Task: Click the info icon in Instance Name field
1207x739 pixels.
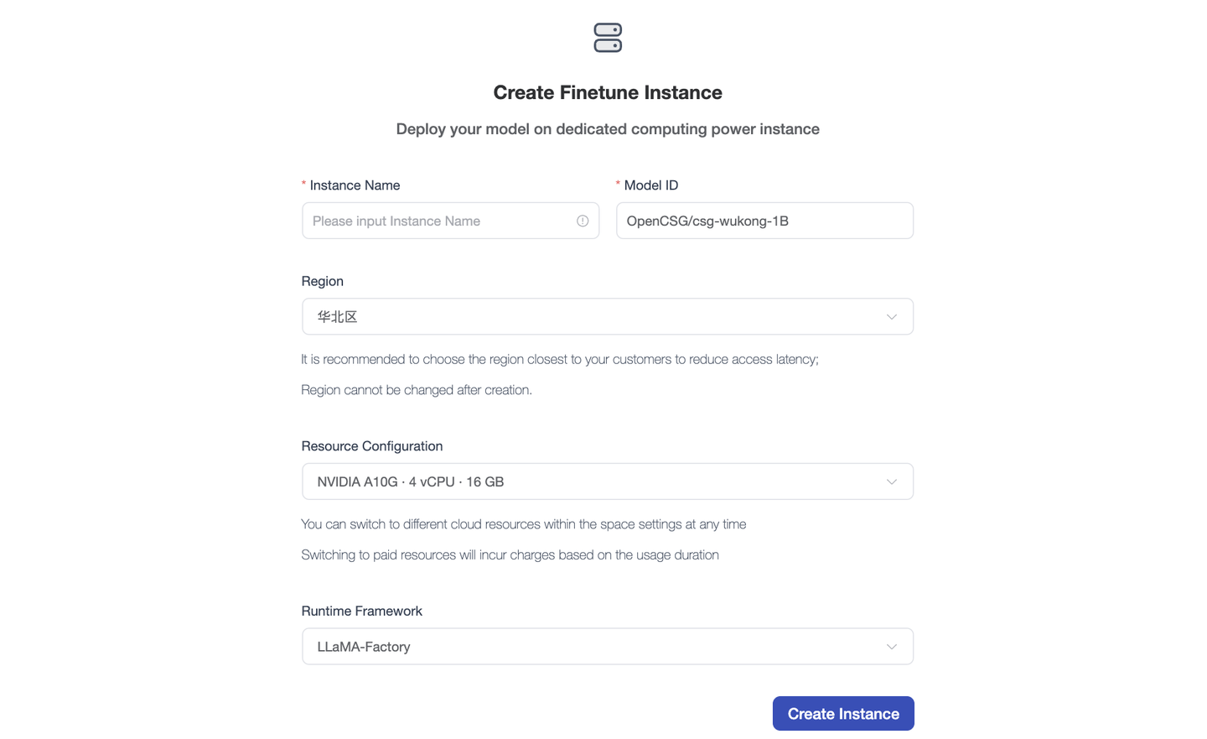Action: [x=583, y=221]
